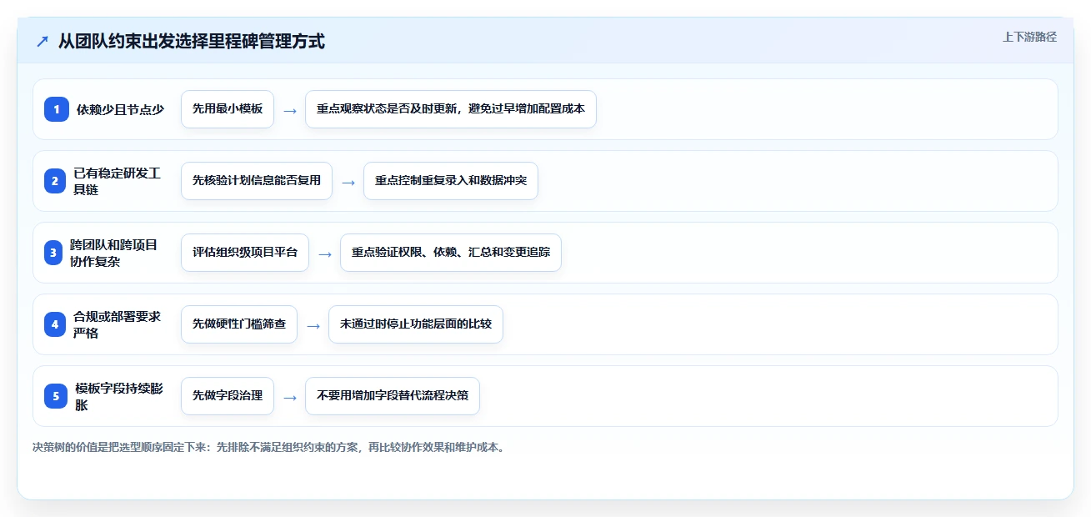The height and width of the screenshot is (517, 1091).
Task: Click the 跨团队和跨项目协作复杂 condition
Action: pyautogui.click(x=114, y=253)
